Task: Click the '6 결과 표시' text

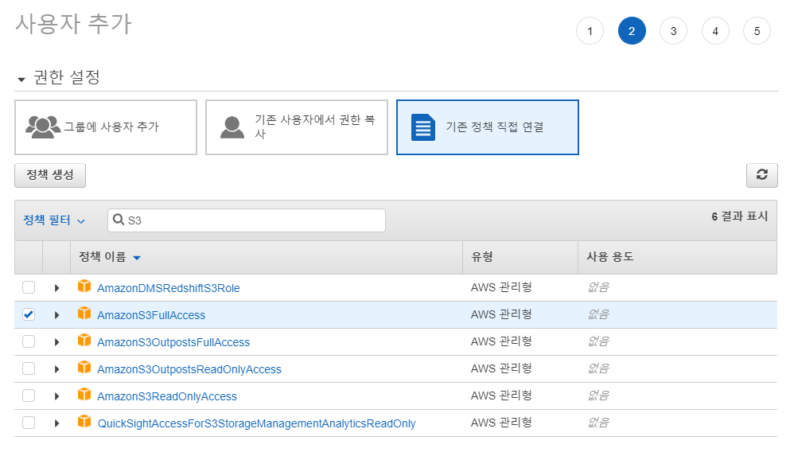Action: pos(739,216)
